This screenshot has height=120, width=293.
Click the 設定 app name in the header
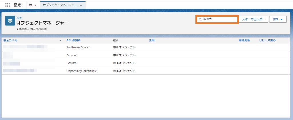(17, 5)
